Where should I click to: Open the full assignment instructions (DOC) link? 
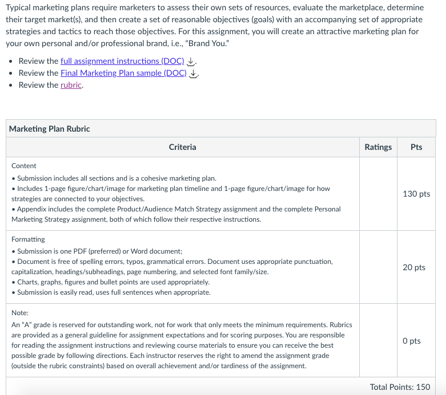[x=122, y=61]
